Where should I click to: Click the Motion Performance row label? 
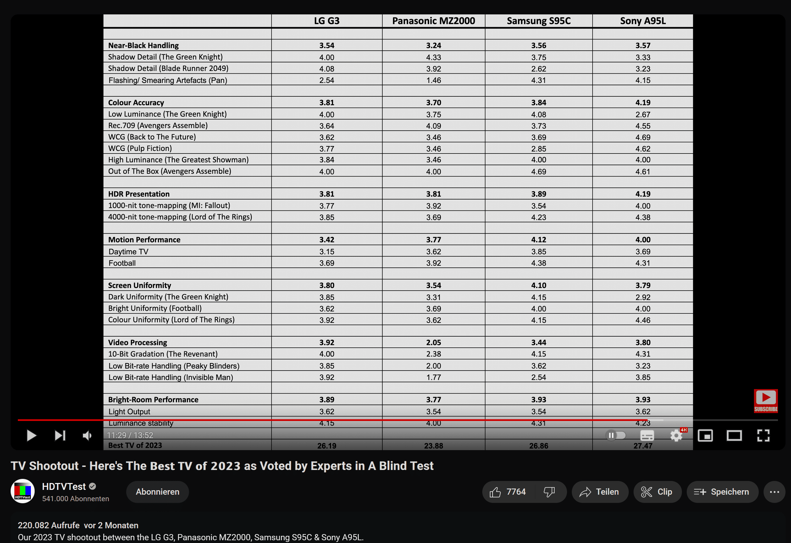pyautogui.click(x=144, y=240)
